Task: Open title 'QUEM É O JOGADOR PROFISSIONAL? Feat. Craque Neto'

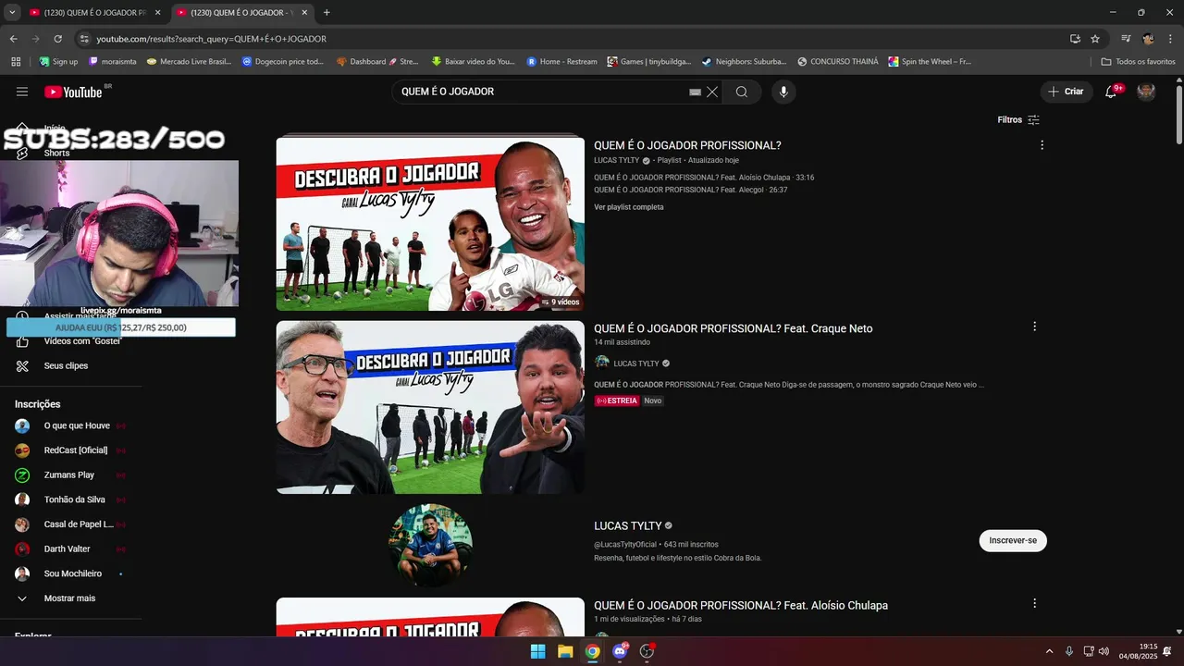Action: point(733,328)
